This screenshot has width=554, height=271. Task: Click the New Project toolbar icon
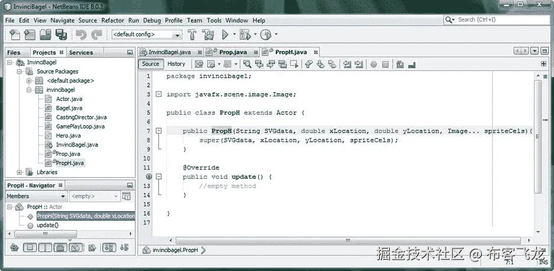pos(30,35)
